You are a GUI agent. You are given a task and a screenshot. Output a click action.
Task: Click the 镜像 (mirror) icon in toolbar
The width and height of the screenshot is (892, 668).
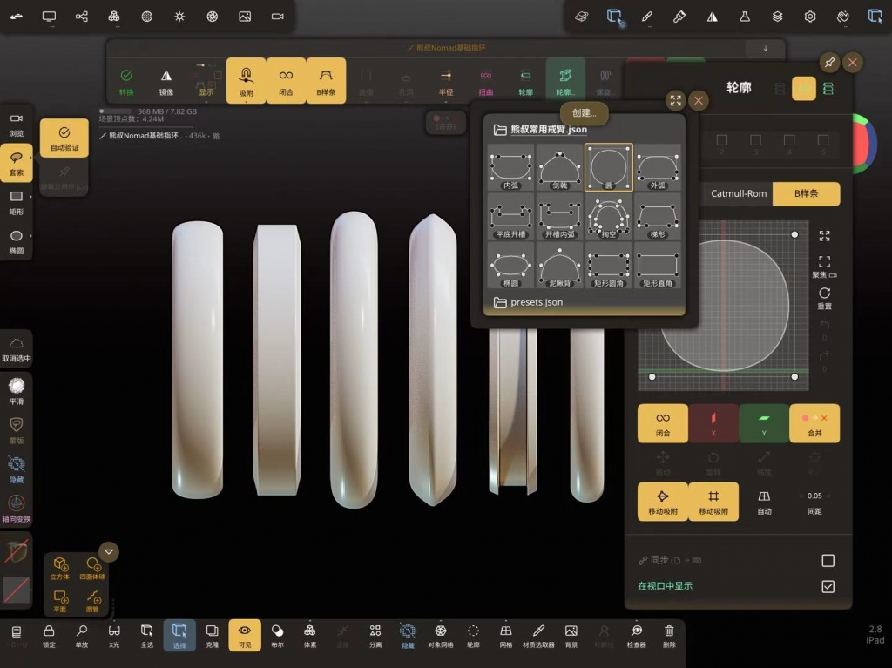tap(166, 81)
